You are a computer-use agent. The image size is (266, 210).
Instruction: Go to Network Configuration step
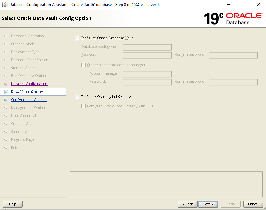coord(29,84)
